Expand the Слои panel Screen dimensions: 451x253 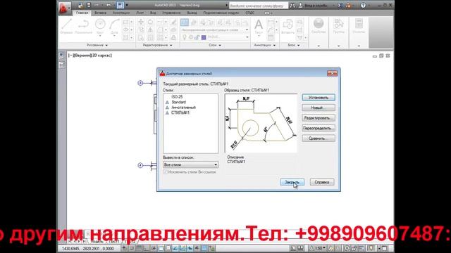coord(215,45)
